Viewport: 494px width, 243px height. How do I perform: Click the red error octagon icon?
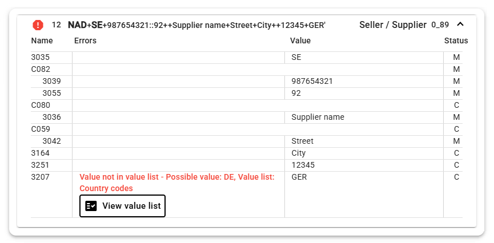(38, 25)
